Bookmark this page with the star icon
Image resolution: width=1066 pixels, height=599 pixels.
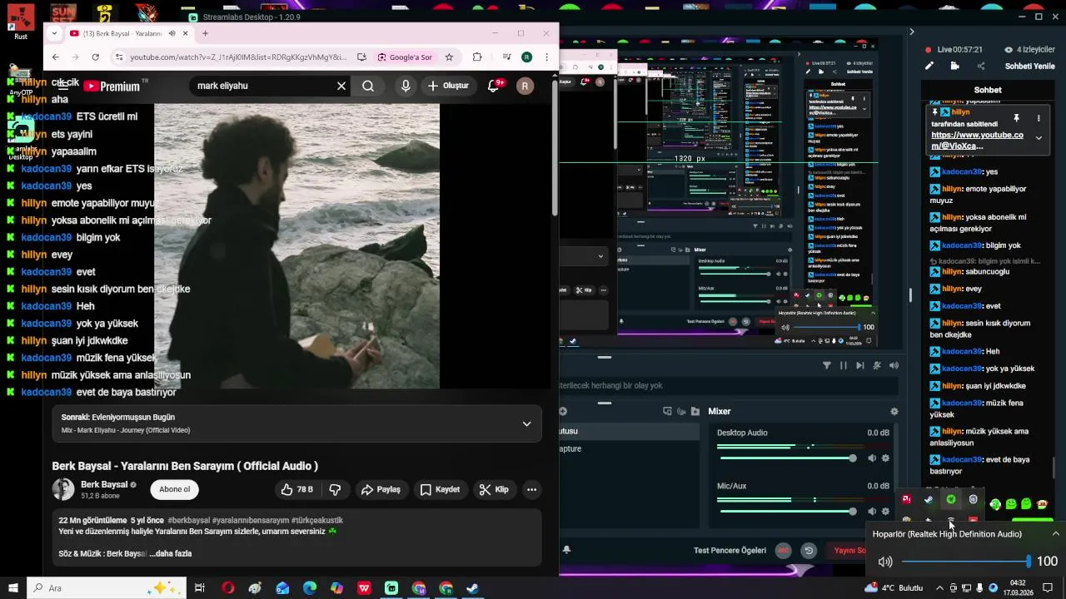(x=449, y=57)
